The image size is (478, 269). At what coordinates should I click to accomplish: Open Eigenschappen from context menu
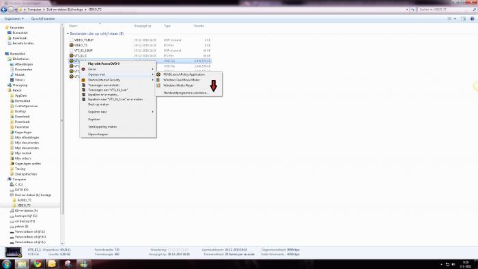(x=98, y=134)
